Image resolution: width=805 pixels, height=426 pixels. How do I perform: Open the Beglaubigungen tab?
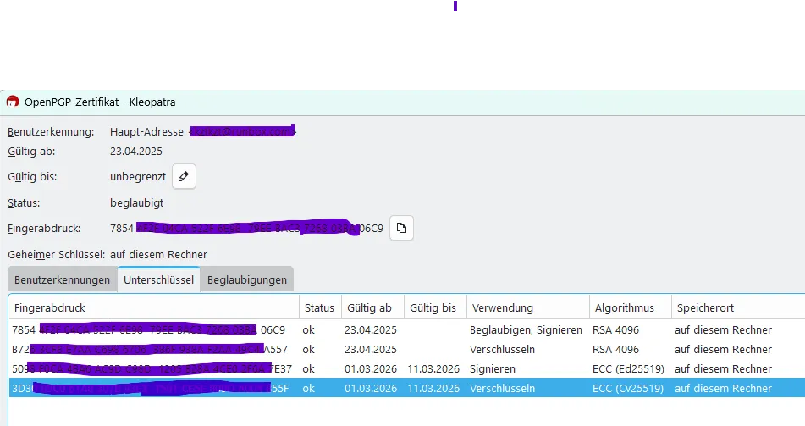coord(247,280)
